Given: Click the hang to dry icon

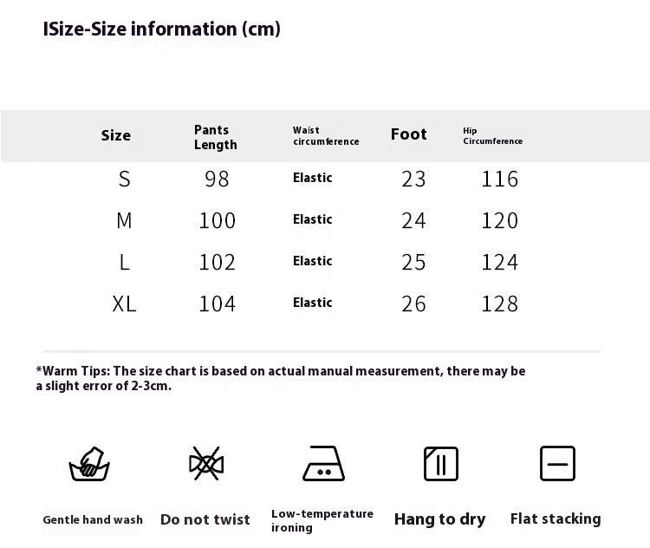Looking at the screenshot, I should click(x=440, y=464).
